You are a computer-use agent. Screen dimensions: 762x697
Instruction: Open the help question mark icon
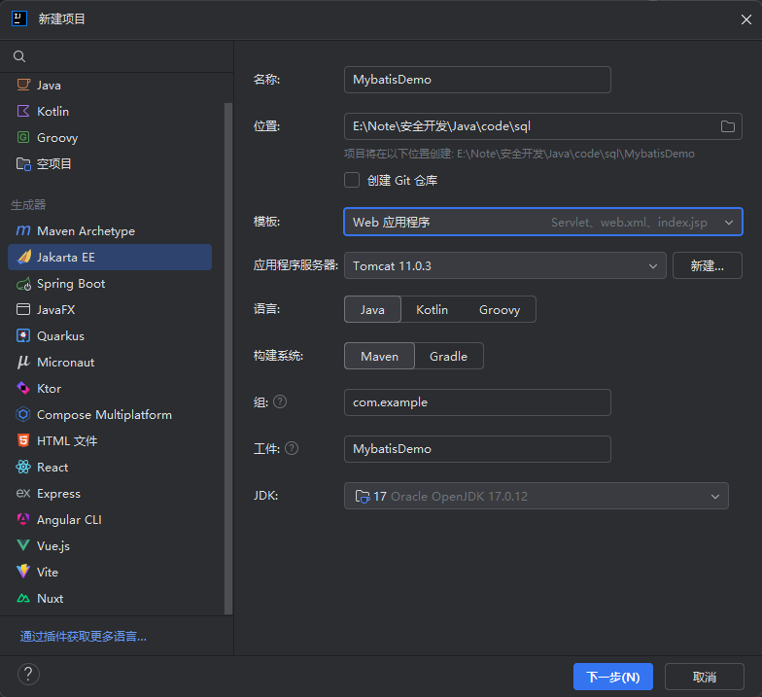tap(28, 675)
